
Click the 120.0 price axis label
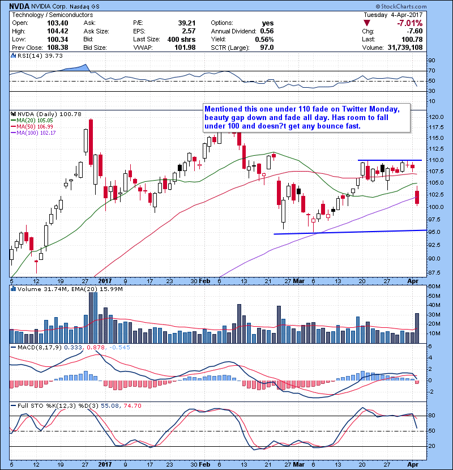click(x=437, y=117)
